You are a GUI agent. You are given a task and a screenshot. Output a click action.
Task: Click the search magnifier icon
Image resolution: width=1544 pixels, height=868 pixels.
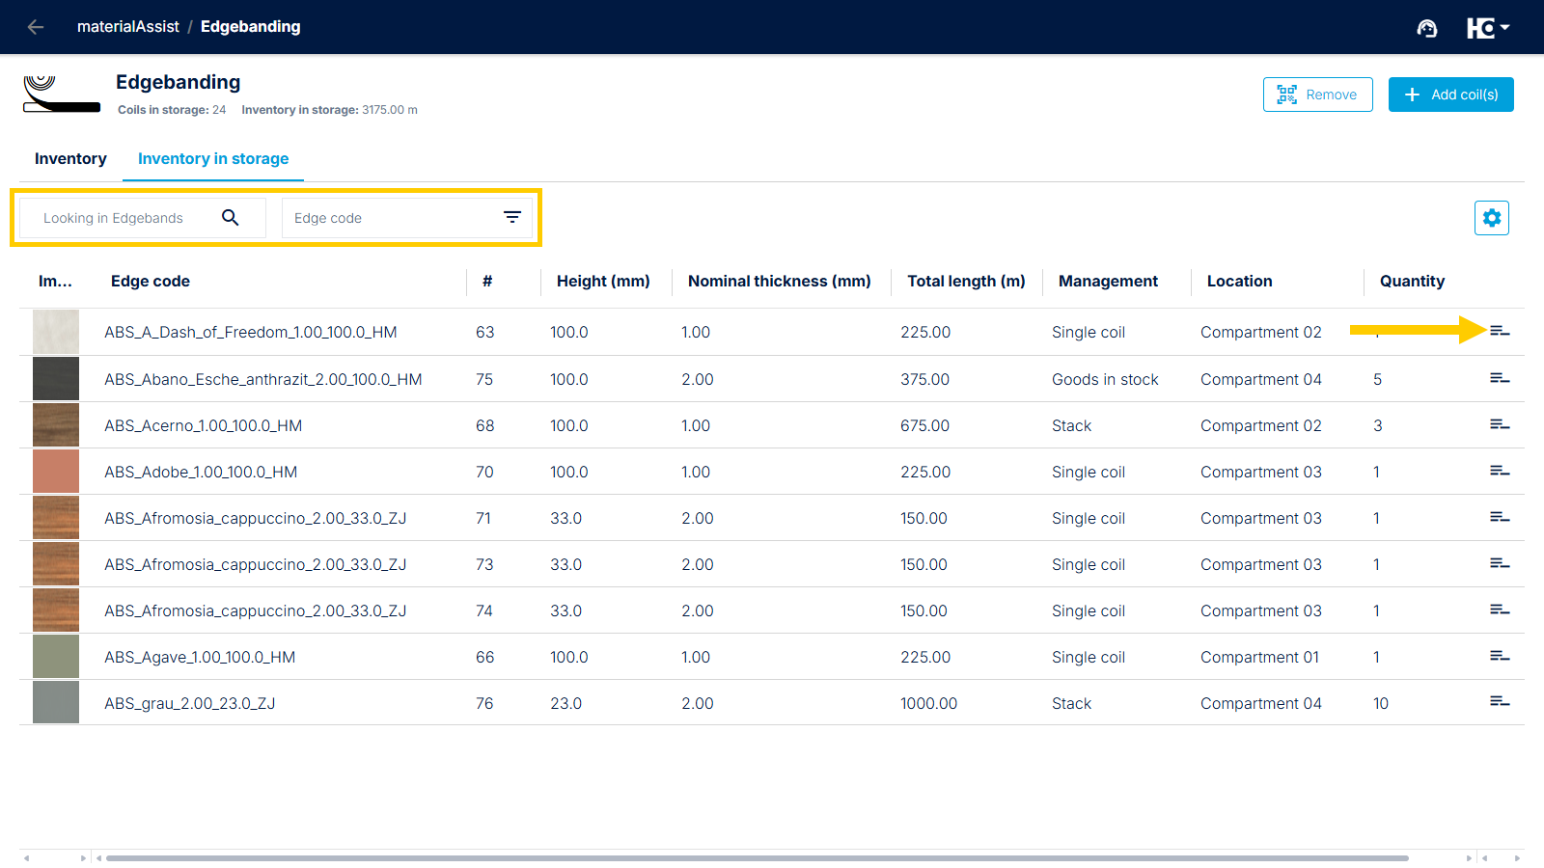230,218
